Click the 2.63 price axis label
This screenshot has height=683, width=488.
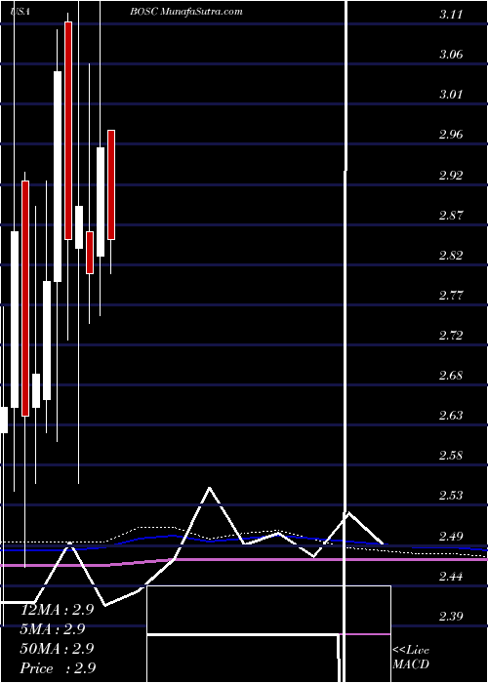(x=450, y=415)
